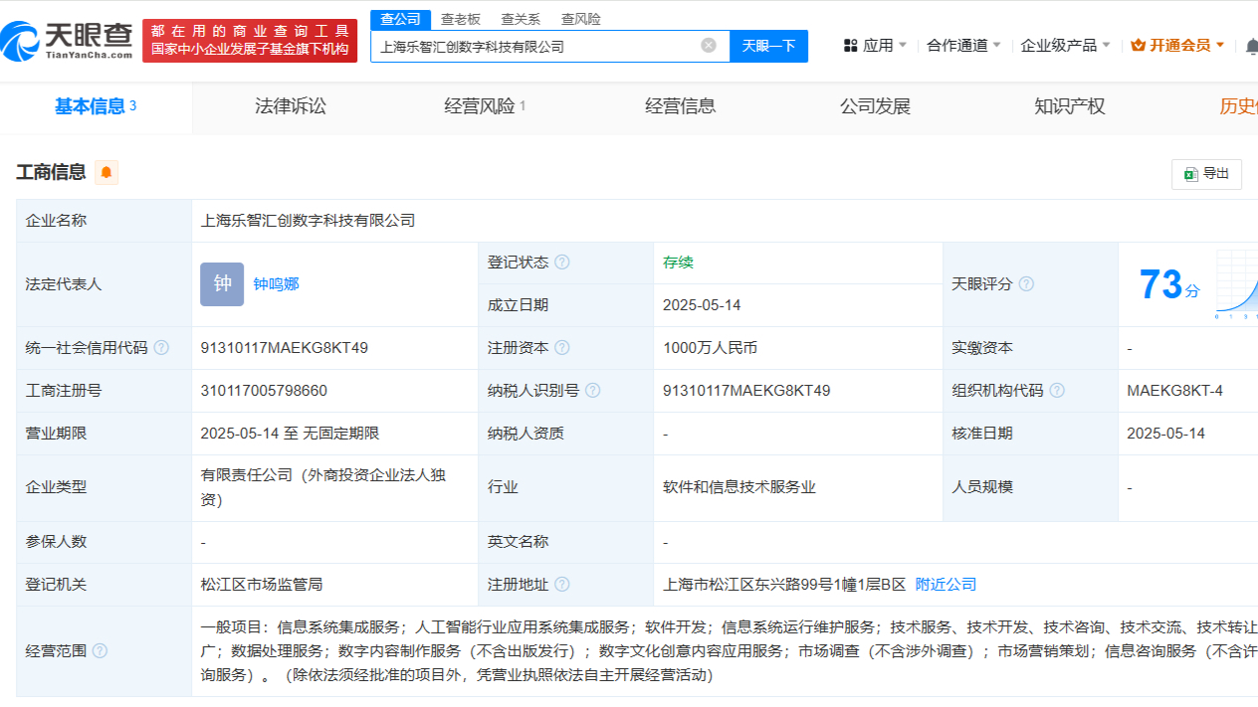Click the 钟 legal representative avatar

221,284
